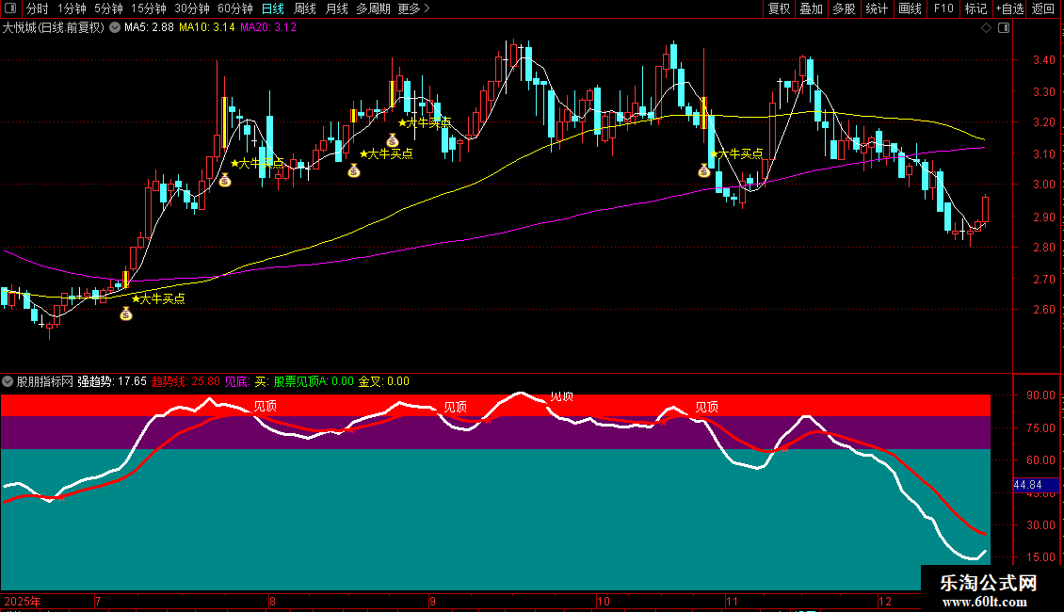Open the 复权 adjustment option
This screenshot has width=1064, height=612.
tap(779, 8)
